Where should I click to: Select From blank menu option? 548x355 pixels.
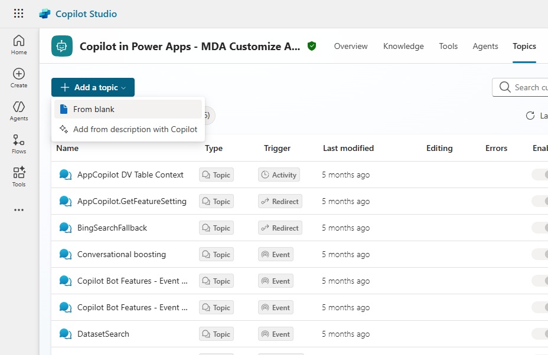(x=94, y=109)
